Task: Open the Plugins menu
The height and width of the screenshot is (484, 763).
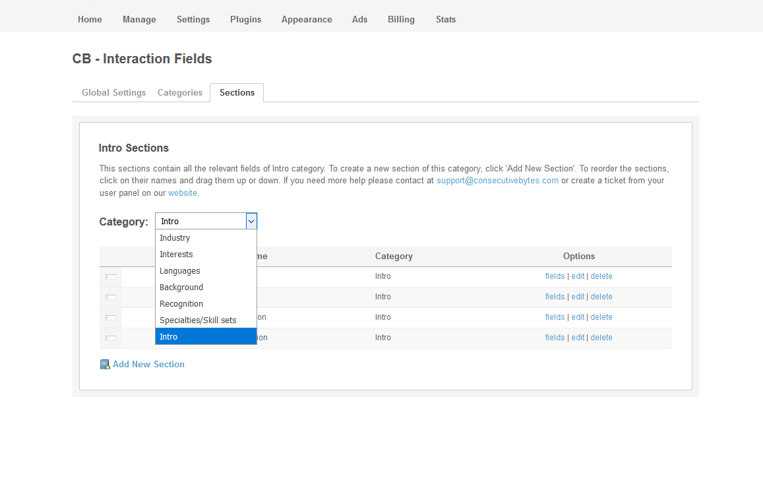Action: pyautogui.click(x=245, y=20)
